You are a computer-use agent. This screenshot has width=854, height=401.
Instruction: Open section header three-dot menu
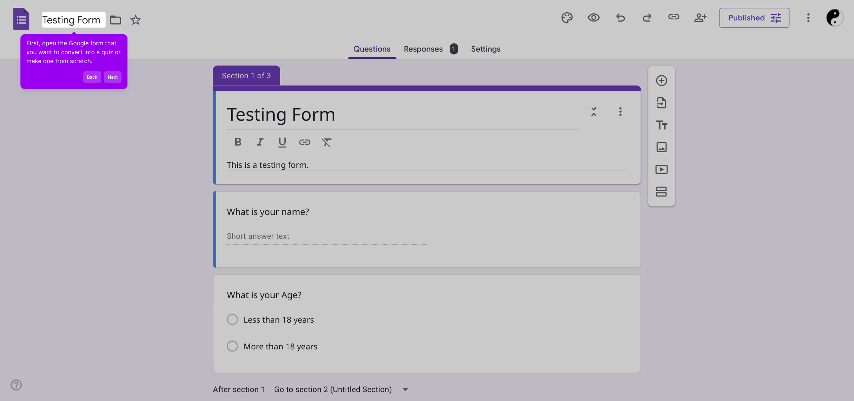click(620, 112)
